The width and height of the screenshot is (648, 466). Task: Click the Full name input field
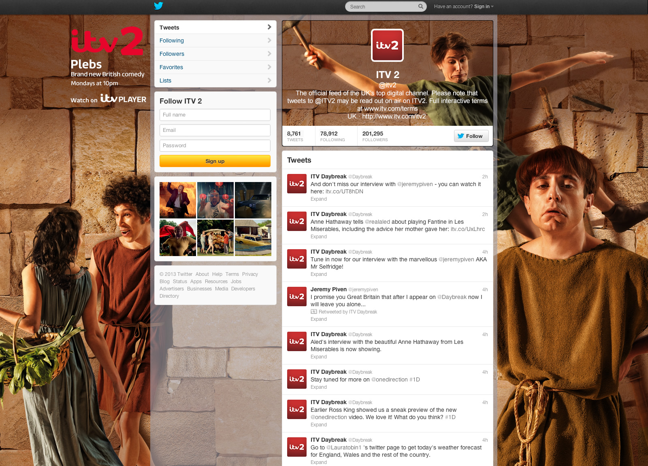point(215,115)
